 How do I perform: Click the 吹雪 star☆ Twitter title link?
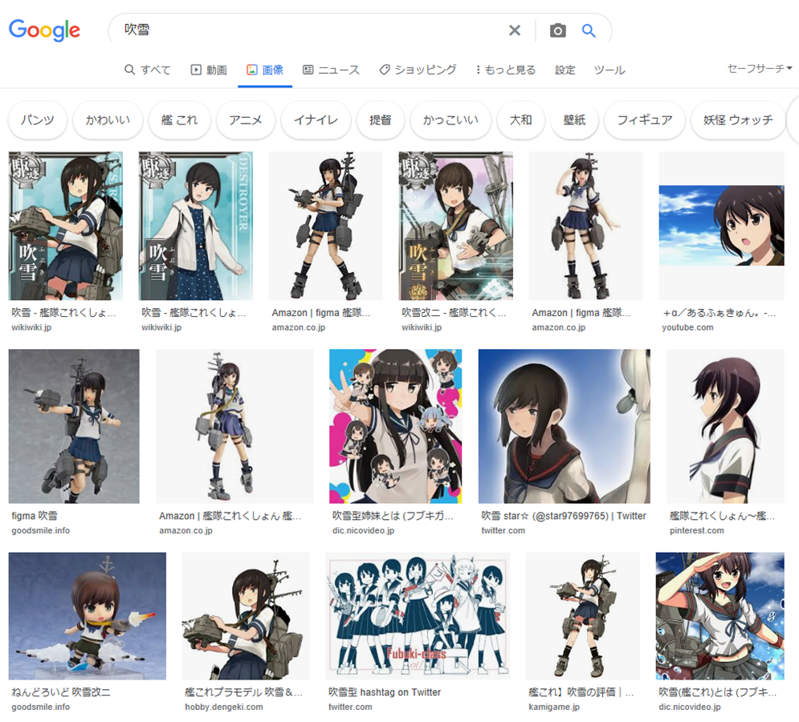(x=564, y=516)
